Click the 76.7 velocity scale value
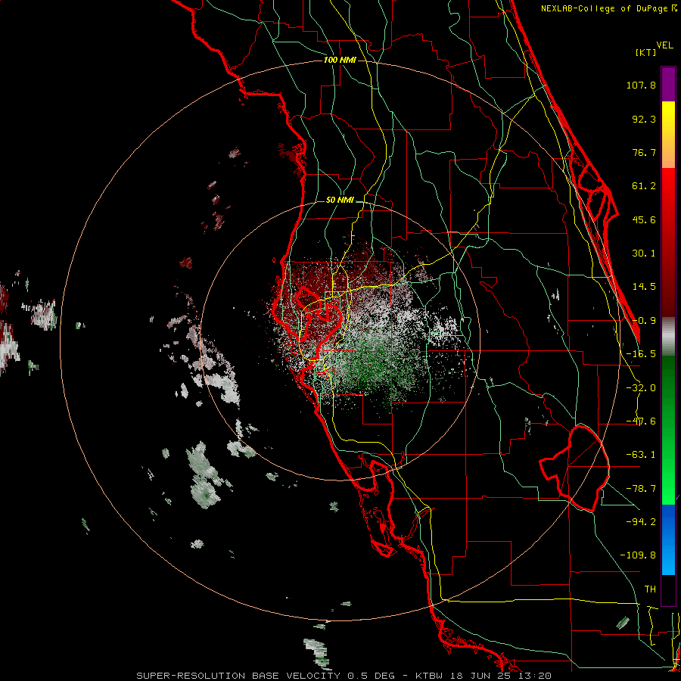The image size is (681, 681). point(644,152)
